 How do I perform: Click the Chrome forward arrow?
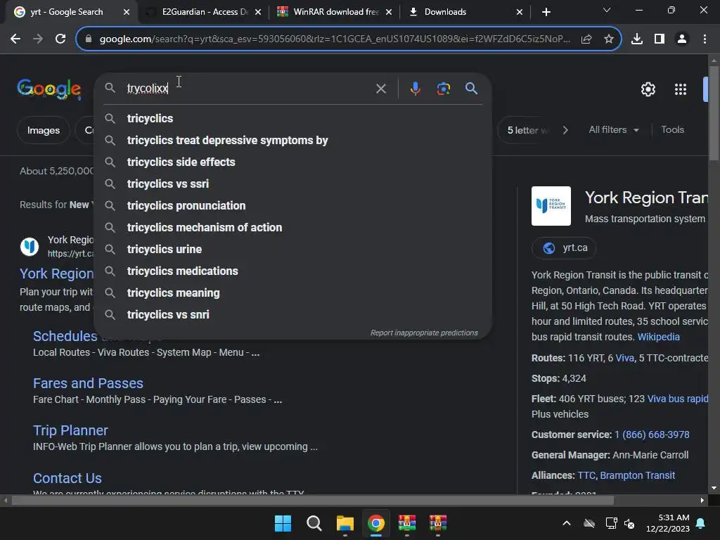click(38, 39)
